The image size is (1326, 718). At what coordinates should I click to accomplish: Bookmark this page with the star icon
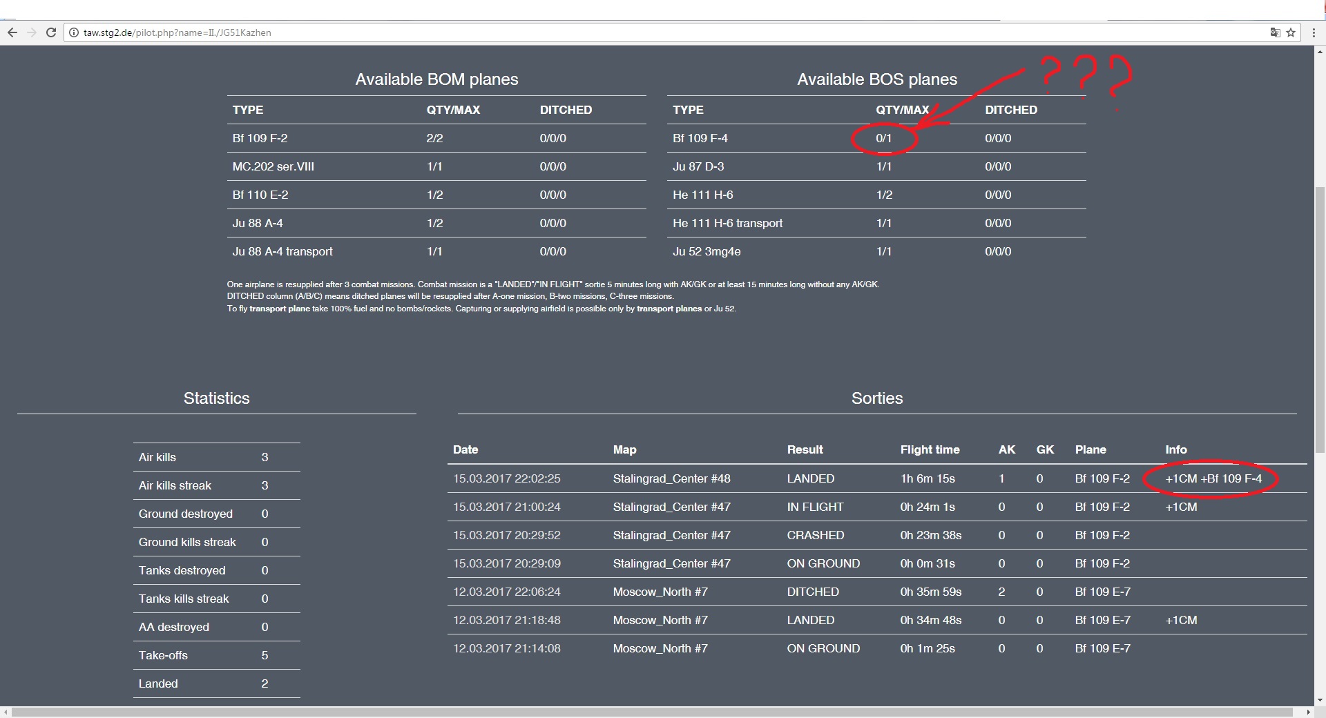[1291, 32]
